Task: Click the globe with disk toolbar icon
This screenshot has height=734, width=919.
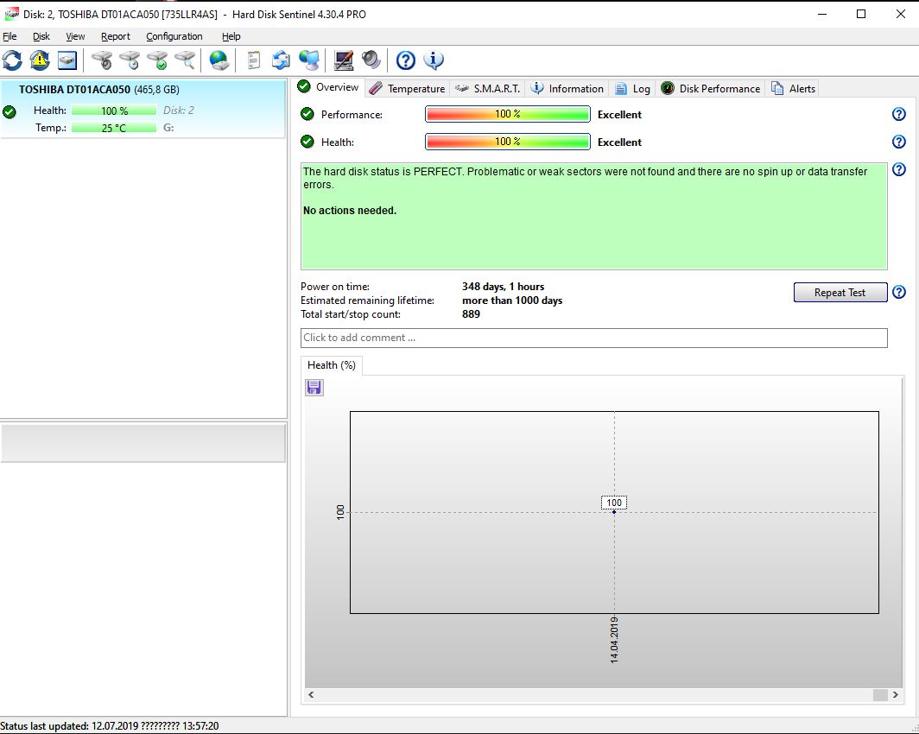Action: (x=219, y=60)
